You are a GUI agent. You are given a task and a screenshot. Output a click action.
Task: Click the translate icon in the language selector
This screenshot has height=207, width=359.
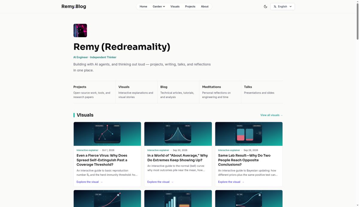tap(275, 7)
